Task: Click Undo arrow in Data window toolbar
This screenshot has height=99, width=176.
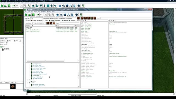Action: (38, 15)
